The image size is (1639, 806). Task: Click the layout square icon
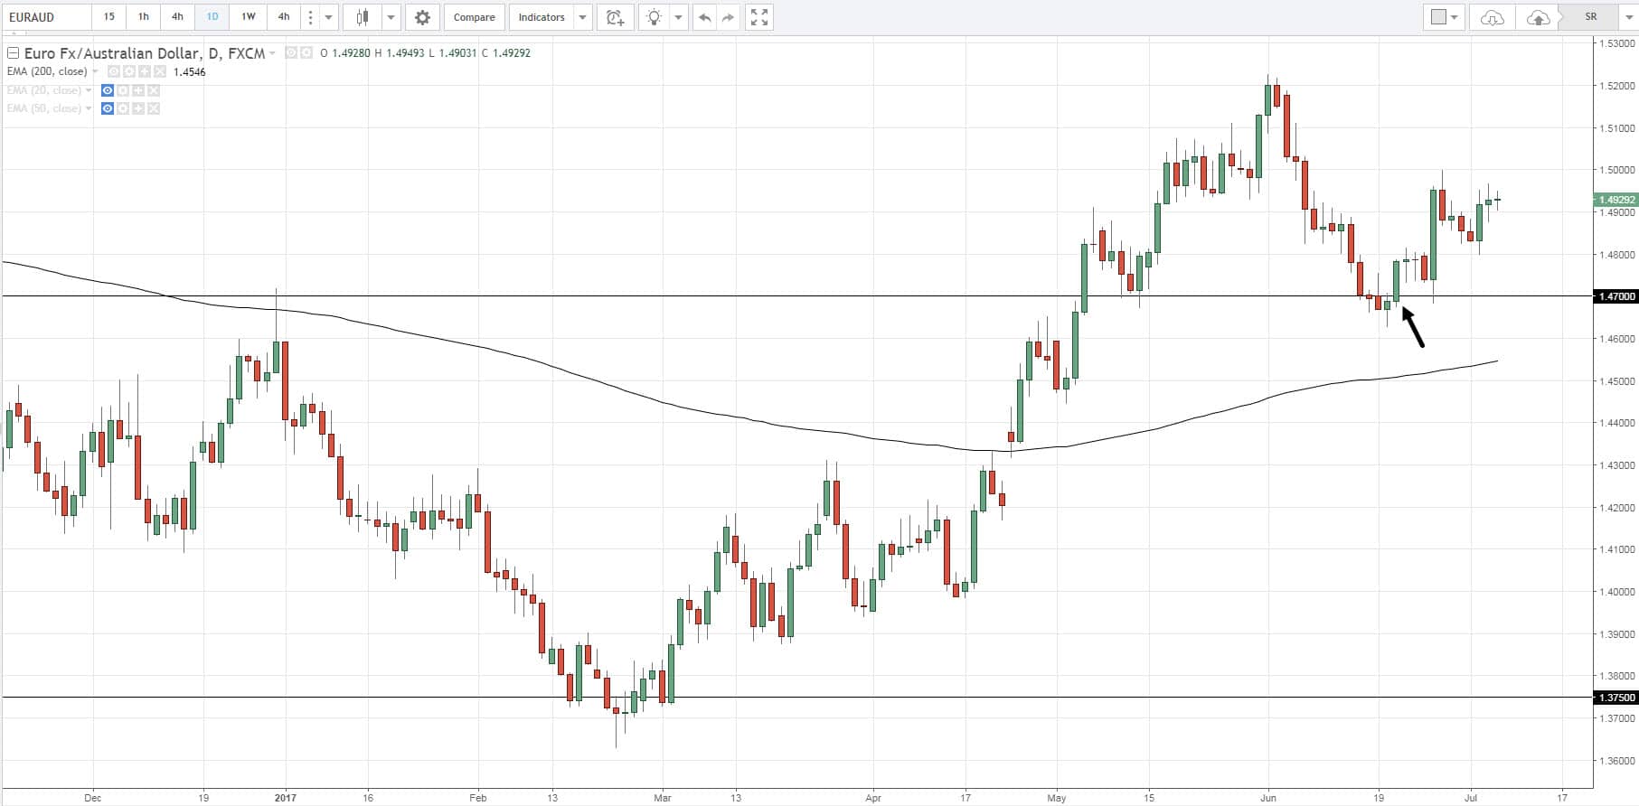[x=1438, y=17]
